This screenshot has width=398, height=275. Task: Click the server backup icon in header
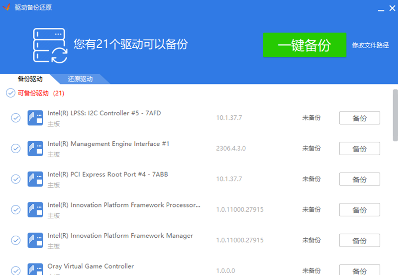pyautogui.click(x=50, y=46)
